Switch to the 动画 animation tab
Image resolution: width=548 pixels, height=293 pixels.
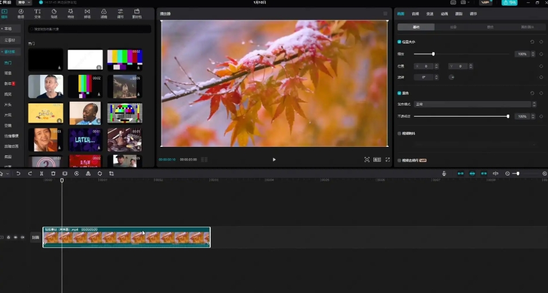444,13
